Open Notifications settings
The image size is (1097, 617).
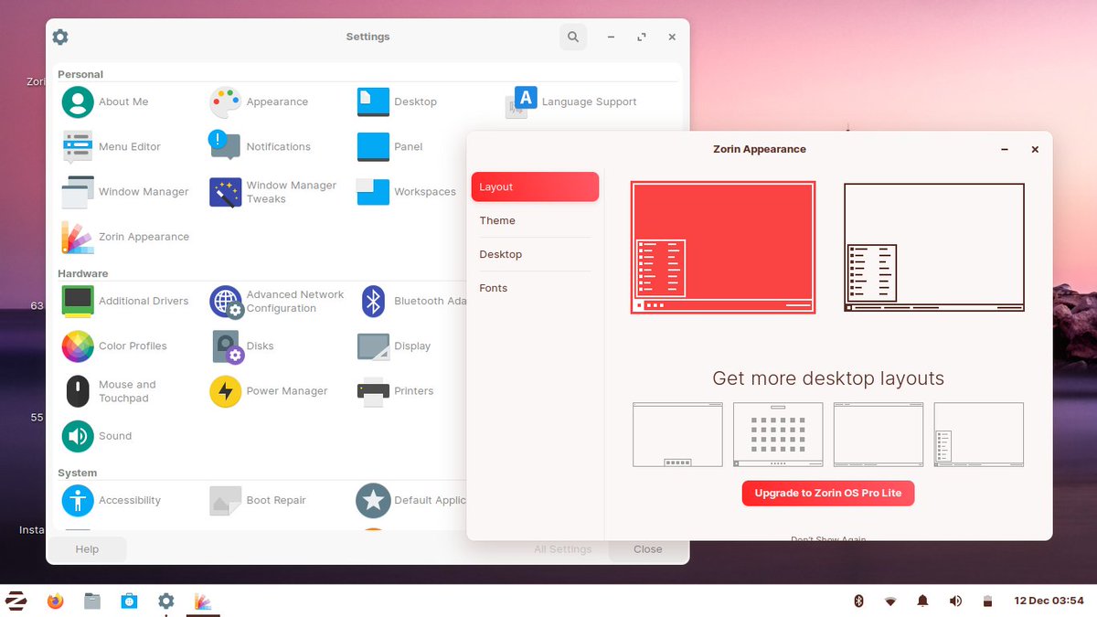261,146
